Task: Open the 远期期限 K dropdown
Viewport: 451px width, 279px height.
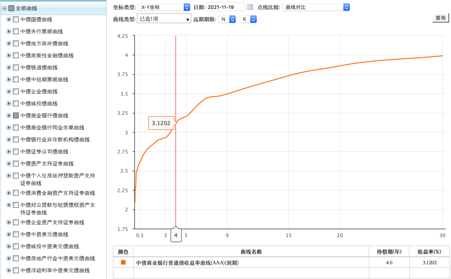Action: point(248,19)
